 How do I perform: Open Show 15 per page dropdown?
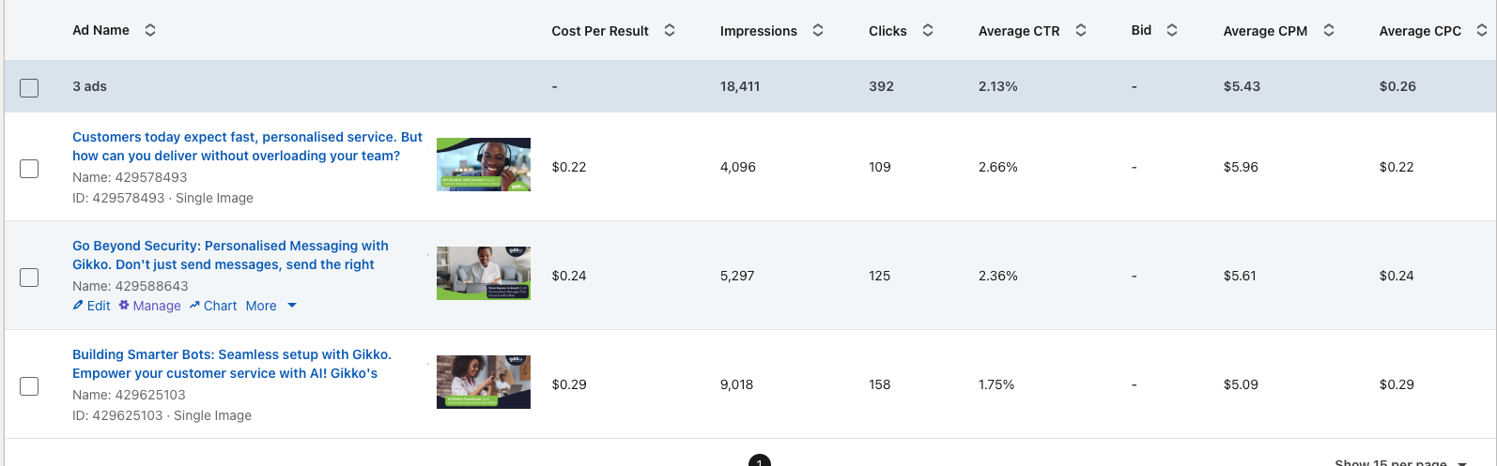pos(1398,462)
